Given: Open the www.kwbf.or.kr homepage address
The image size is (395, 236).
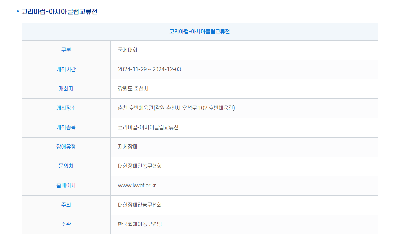Looking at the screenshot, I should [137, 185].
